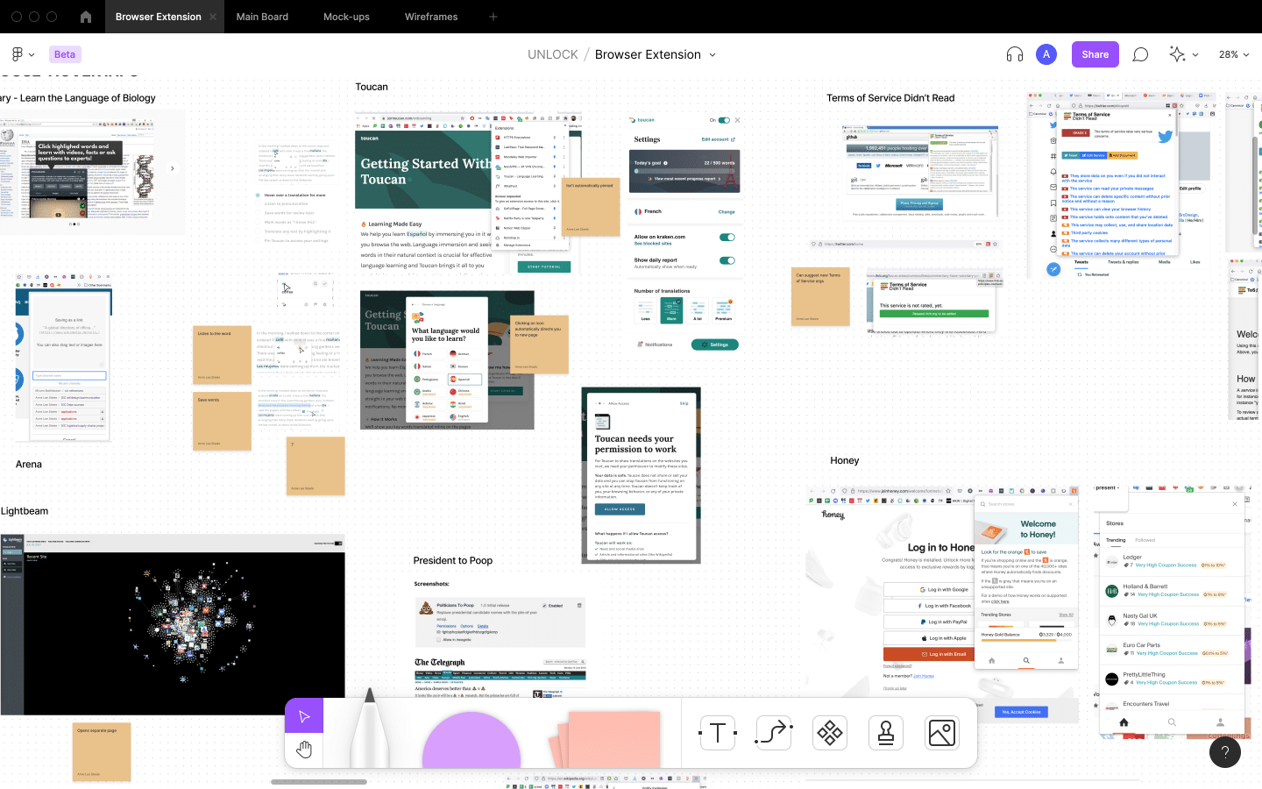
Task: Click the Yes, Accept Cookies button
Action: coord(1021,712)
